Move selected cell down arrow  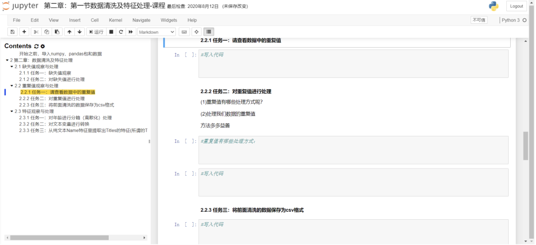(79, 32)
